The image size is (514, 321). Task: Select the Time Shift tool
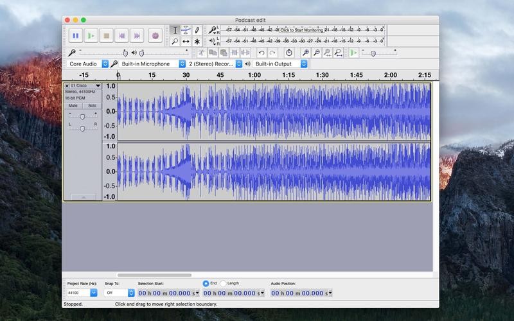[x=186, y=42]
